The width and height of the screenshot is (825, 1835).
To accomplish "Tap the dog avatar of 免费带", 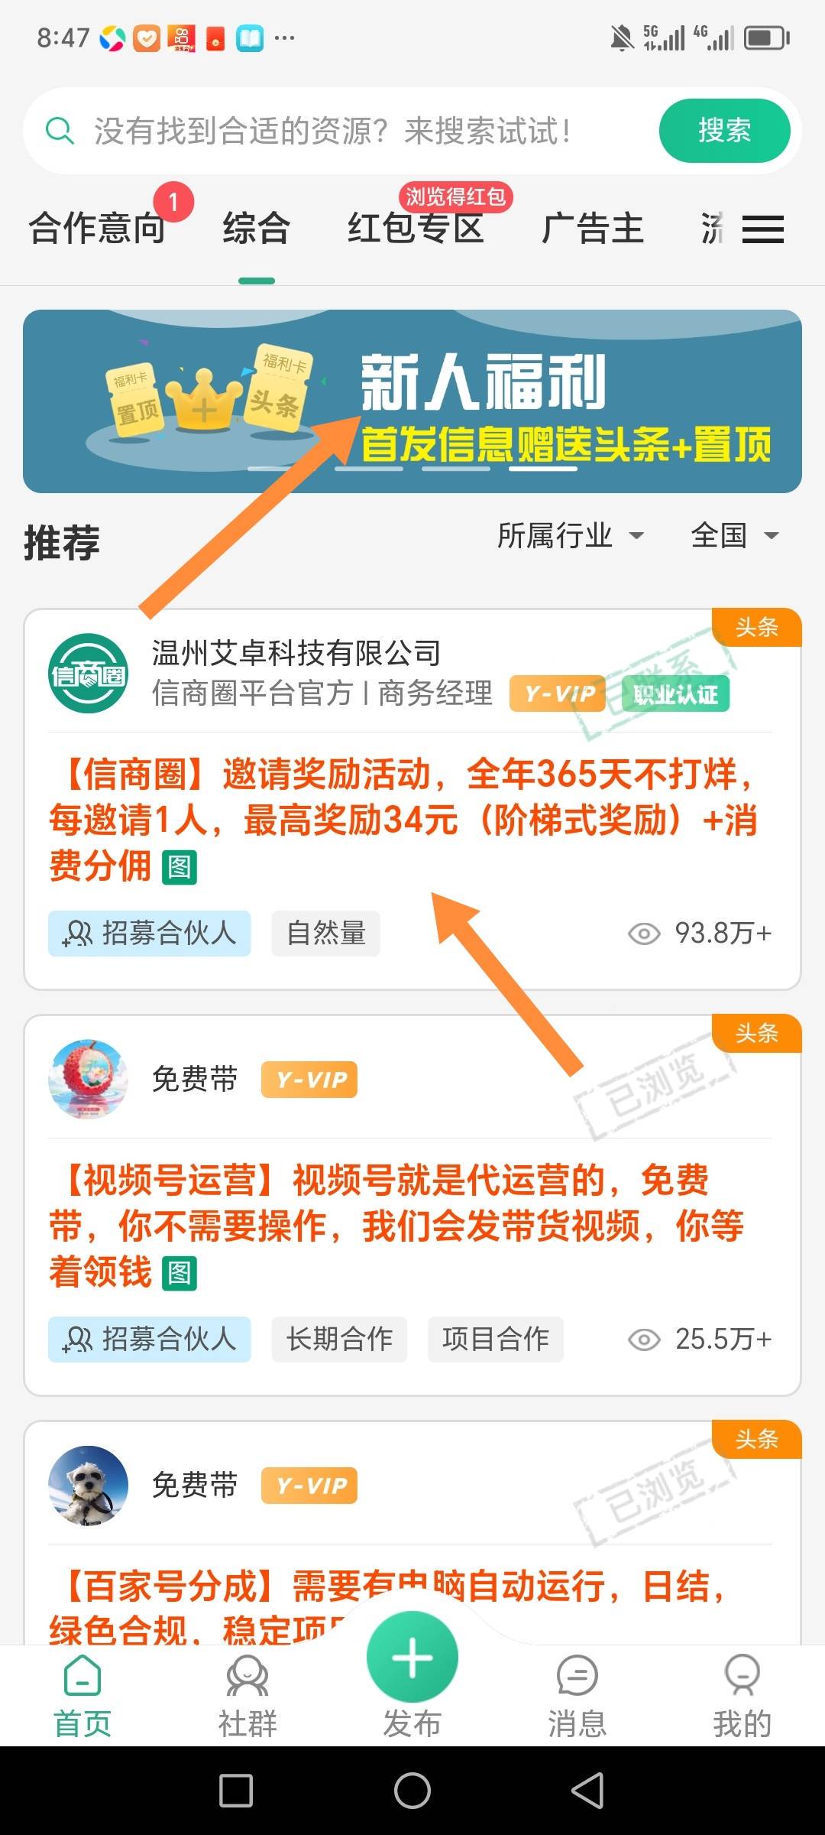I will [x=88, y=1485].
